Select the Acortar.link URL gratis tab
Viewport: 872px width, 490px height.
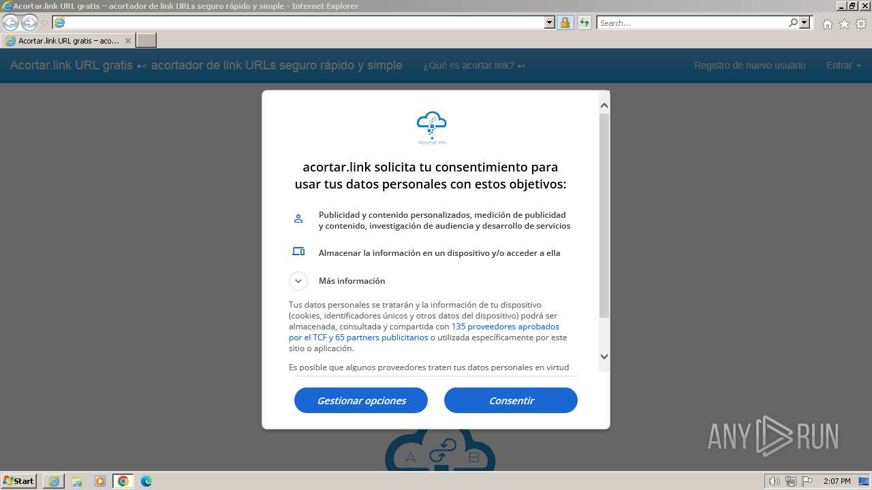click(68, 41)
